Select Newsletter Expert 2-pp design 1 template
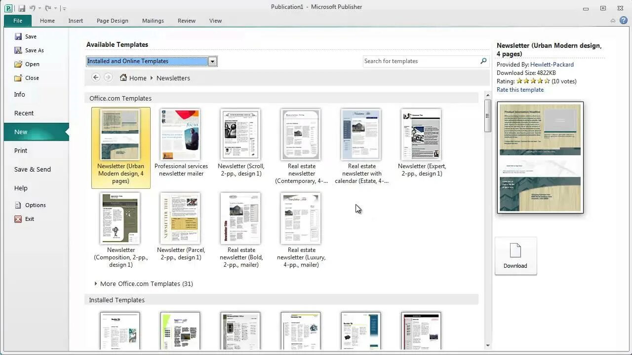 tap(422, 143)
